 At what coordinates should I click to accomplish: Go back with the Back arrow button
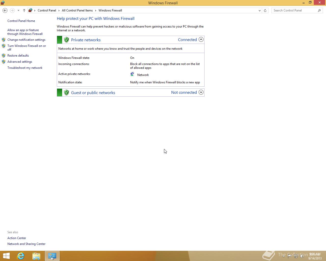(5, 10)
